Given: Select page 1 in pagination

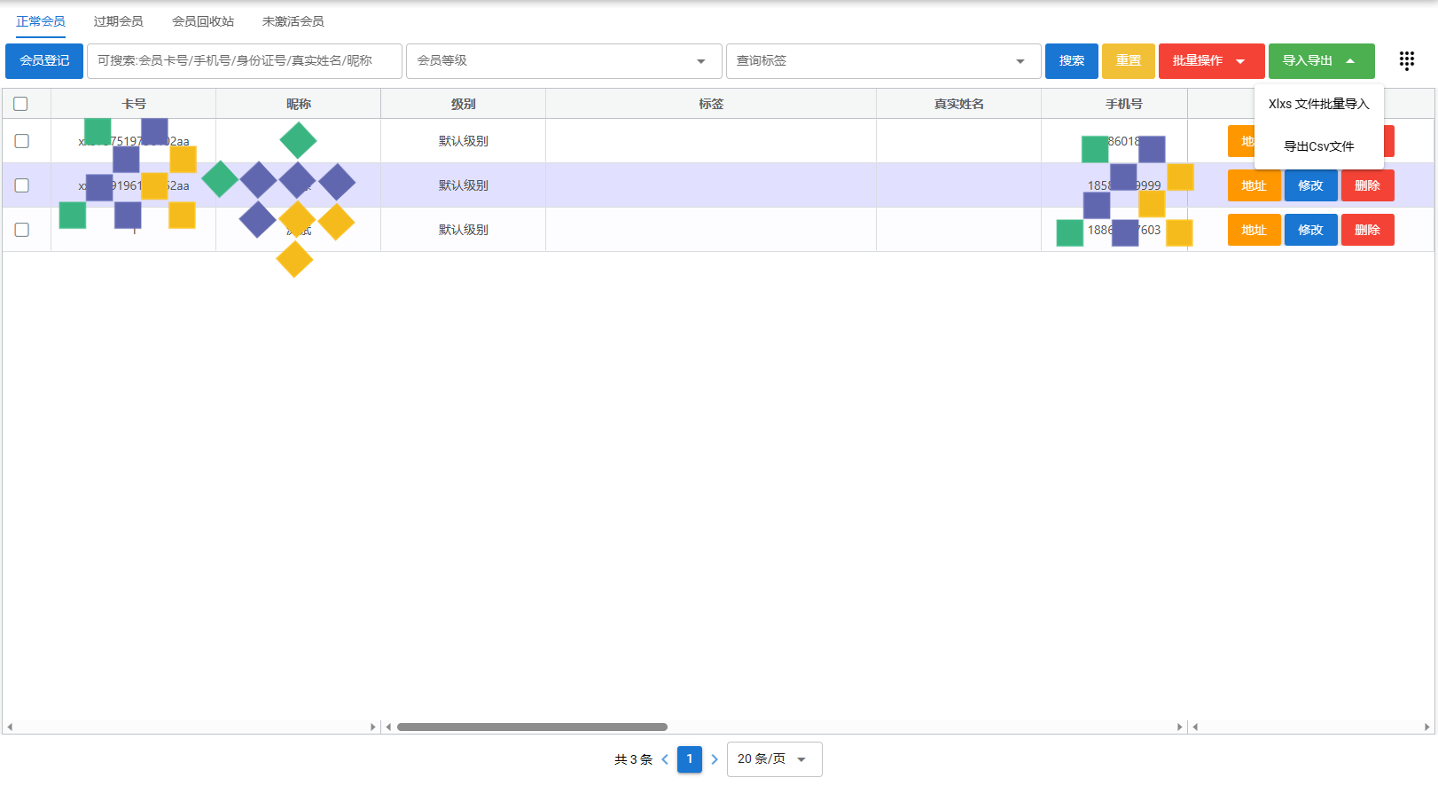Looking at the screenshot, I should [690, 759].
